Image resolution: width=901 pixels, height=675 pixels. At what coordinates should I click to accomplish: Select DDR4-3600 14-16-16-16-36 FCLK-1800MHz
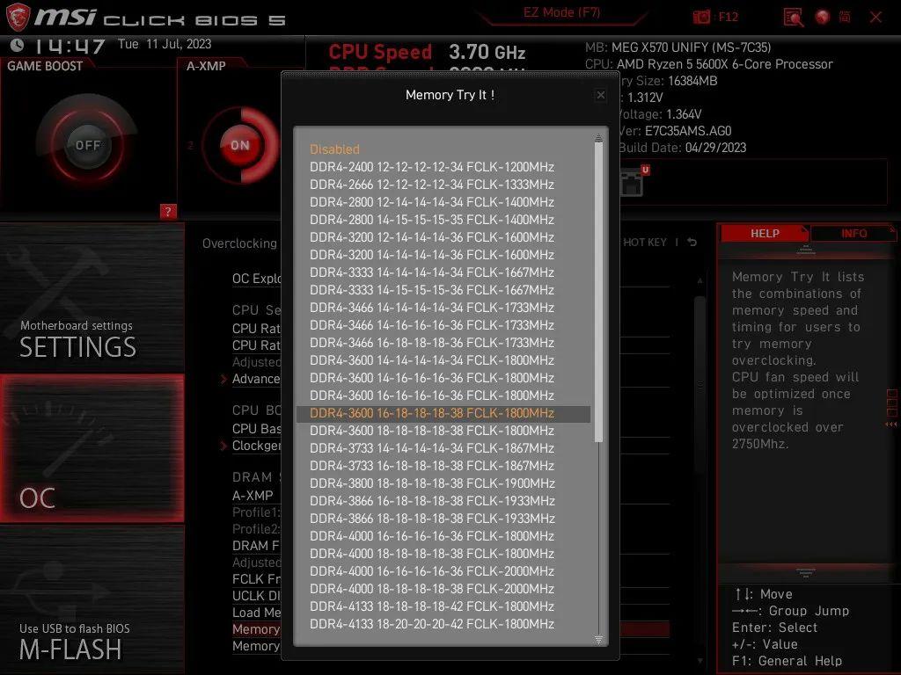click(x=431, y=378)
